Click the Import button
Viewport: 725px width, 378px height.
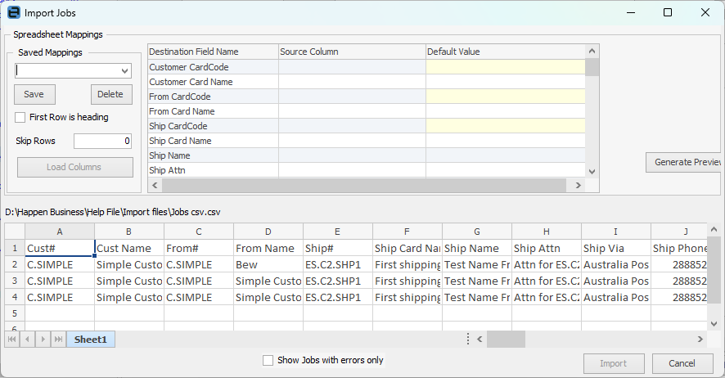tap(614, 363)
